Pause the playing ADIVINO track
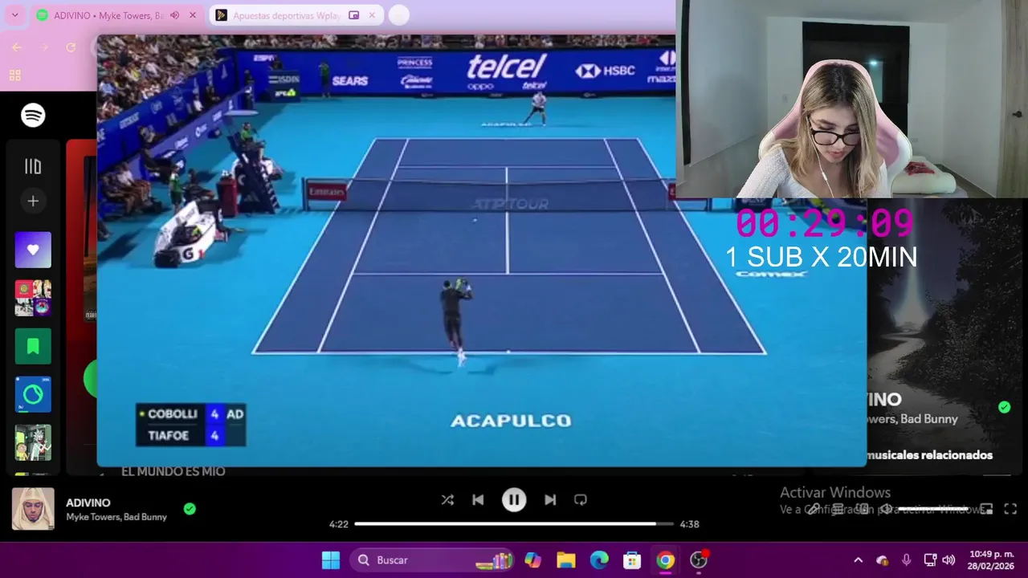1028x578 pixels. click(514, 499)
